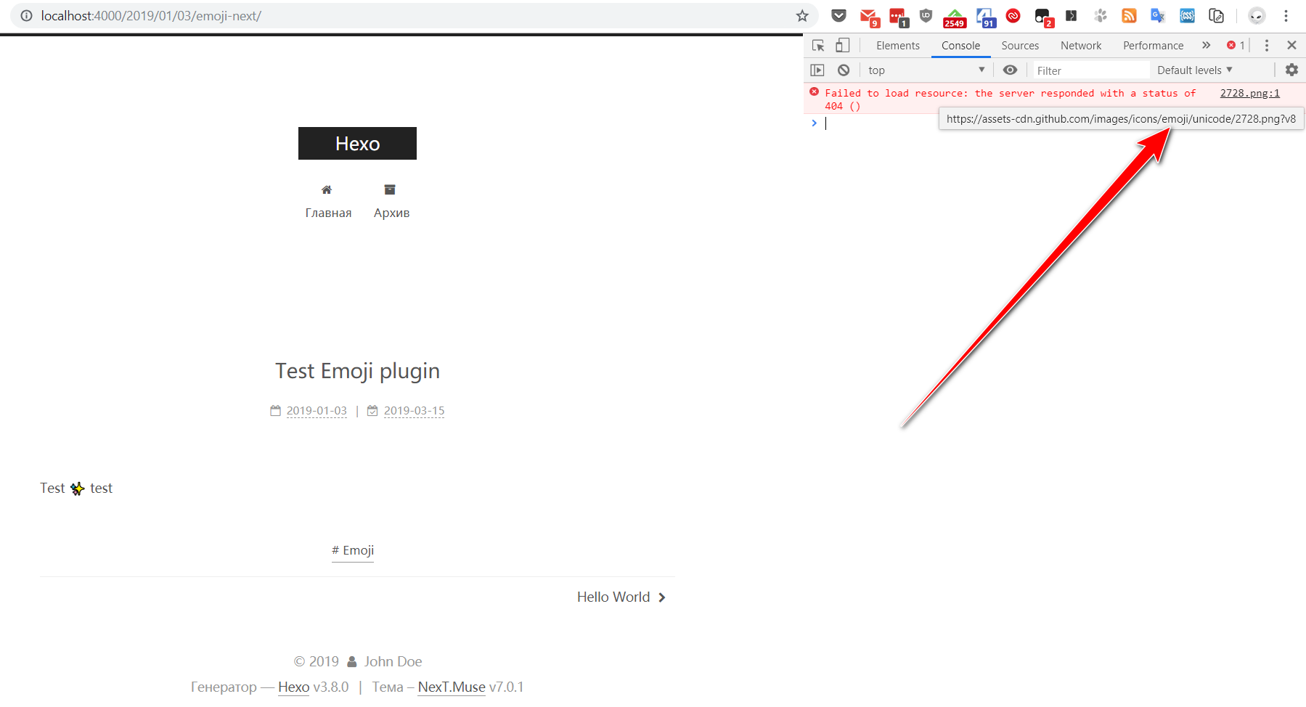The image size is (1306, 707).
Task: Open DevTools customize three-dot menu
Action: pos(1267,45)
